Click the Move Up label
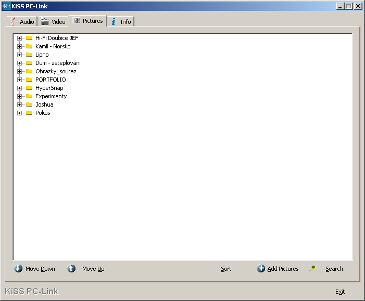The width and height of the screenshot is (365, 301). pos(93,269)
